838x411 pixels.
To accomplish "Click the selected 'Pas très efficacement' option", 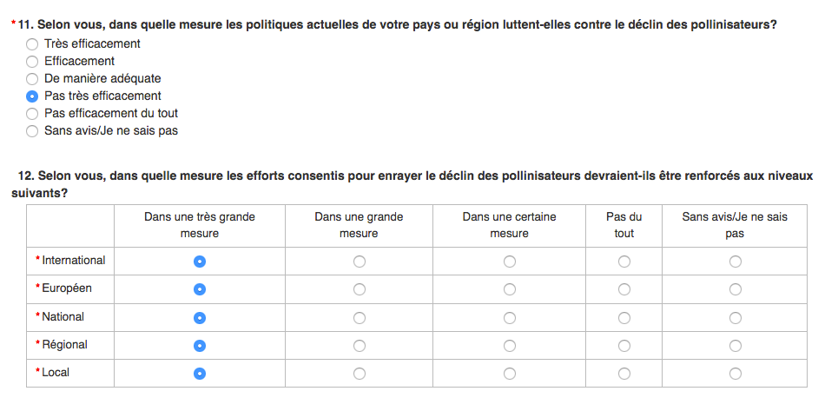I will coord(32,96).
